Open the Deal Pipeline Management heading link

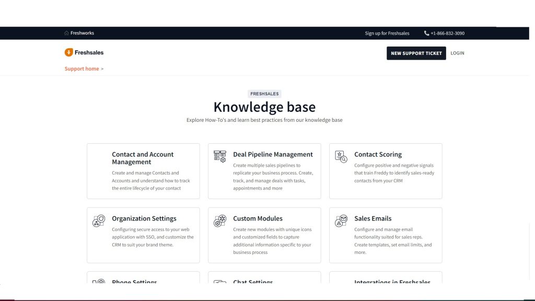point(273,155)
